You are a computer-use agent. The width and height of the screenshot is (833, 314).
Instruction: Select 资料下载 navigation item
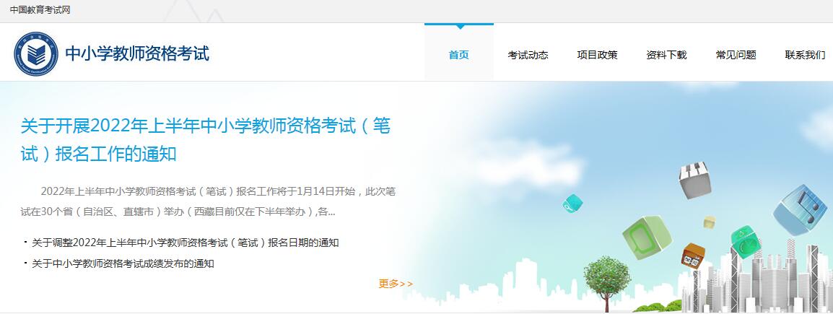pyautogui.click(x=666, y=55)
